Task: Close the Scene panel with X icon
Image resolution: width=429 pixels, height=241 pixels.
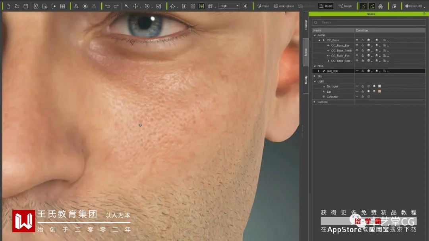Action: coord(424,13)
